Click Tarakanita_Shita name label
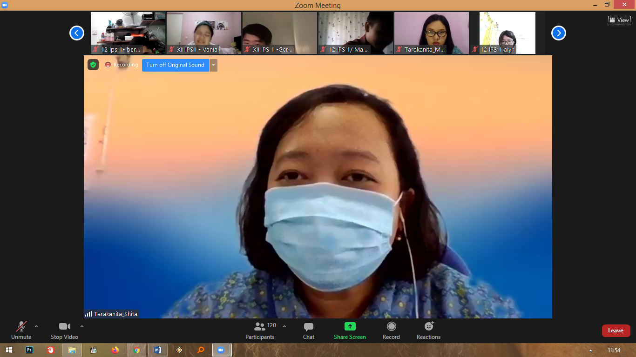 tap(115, 314)
